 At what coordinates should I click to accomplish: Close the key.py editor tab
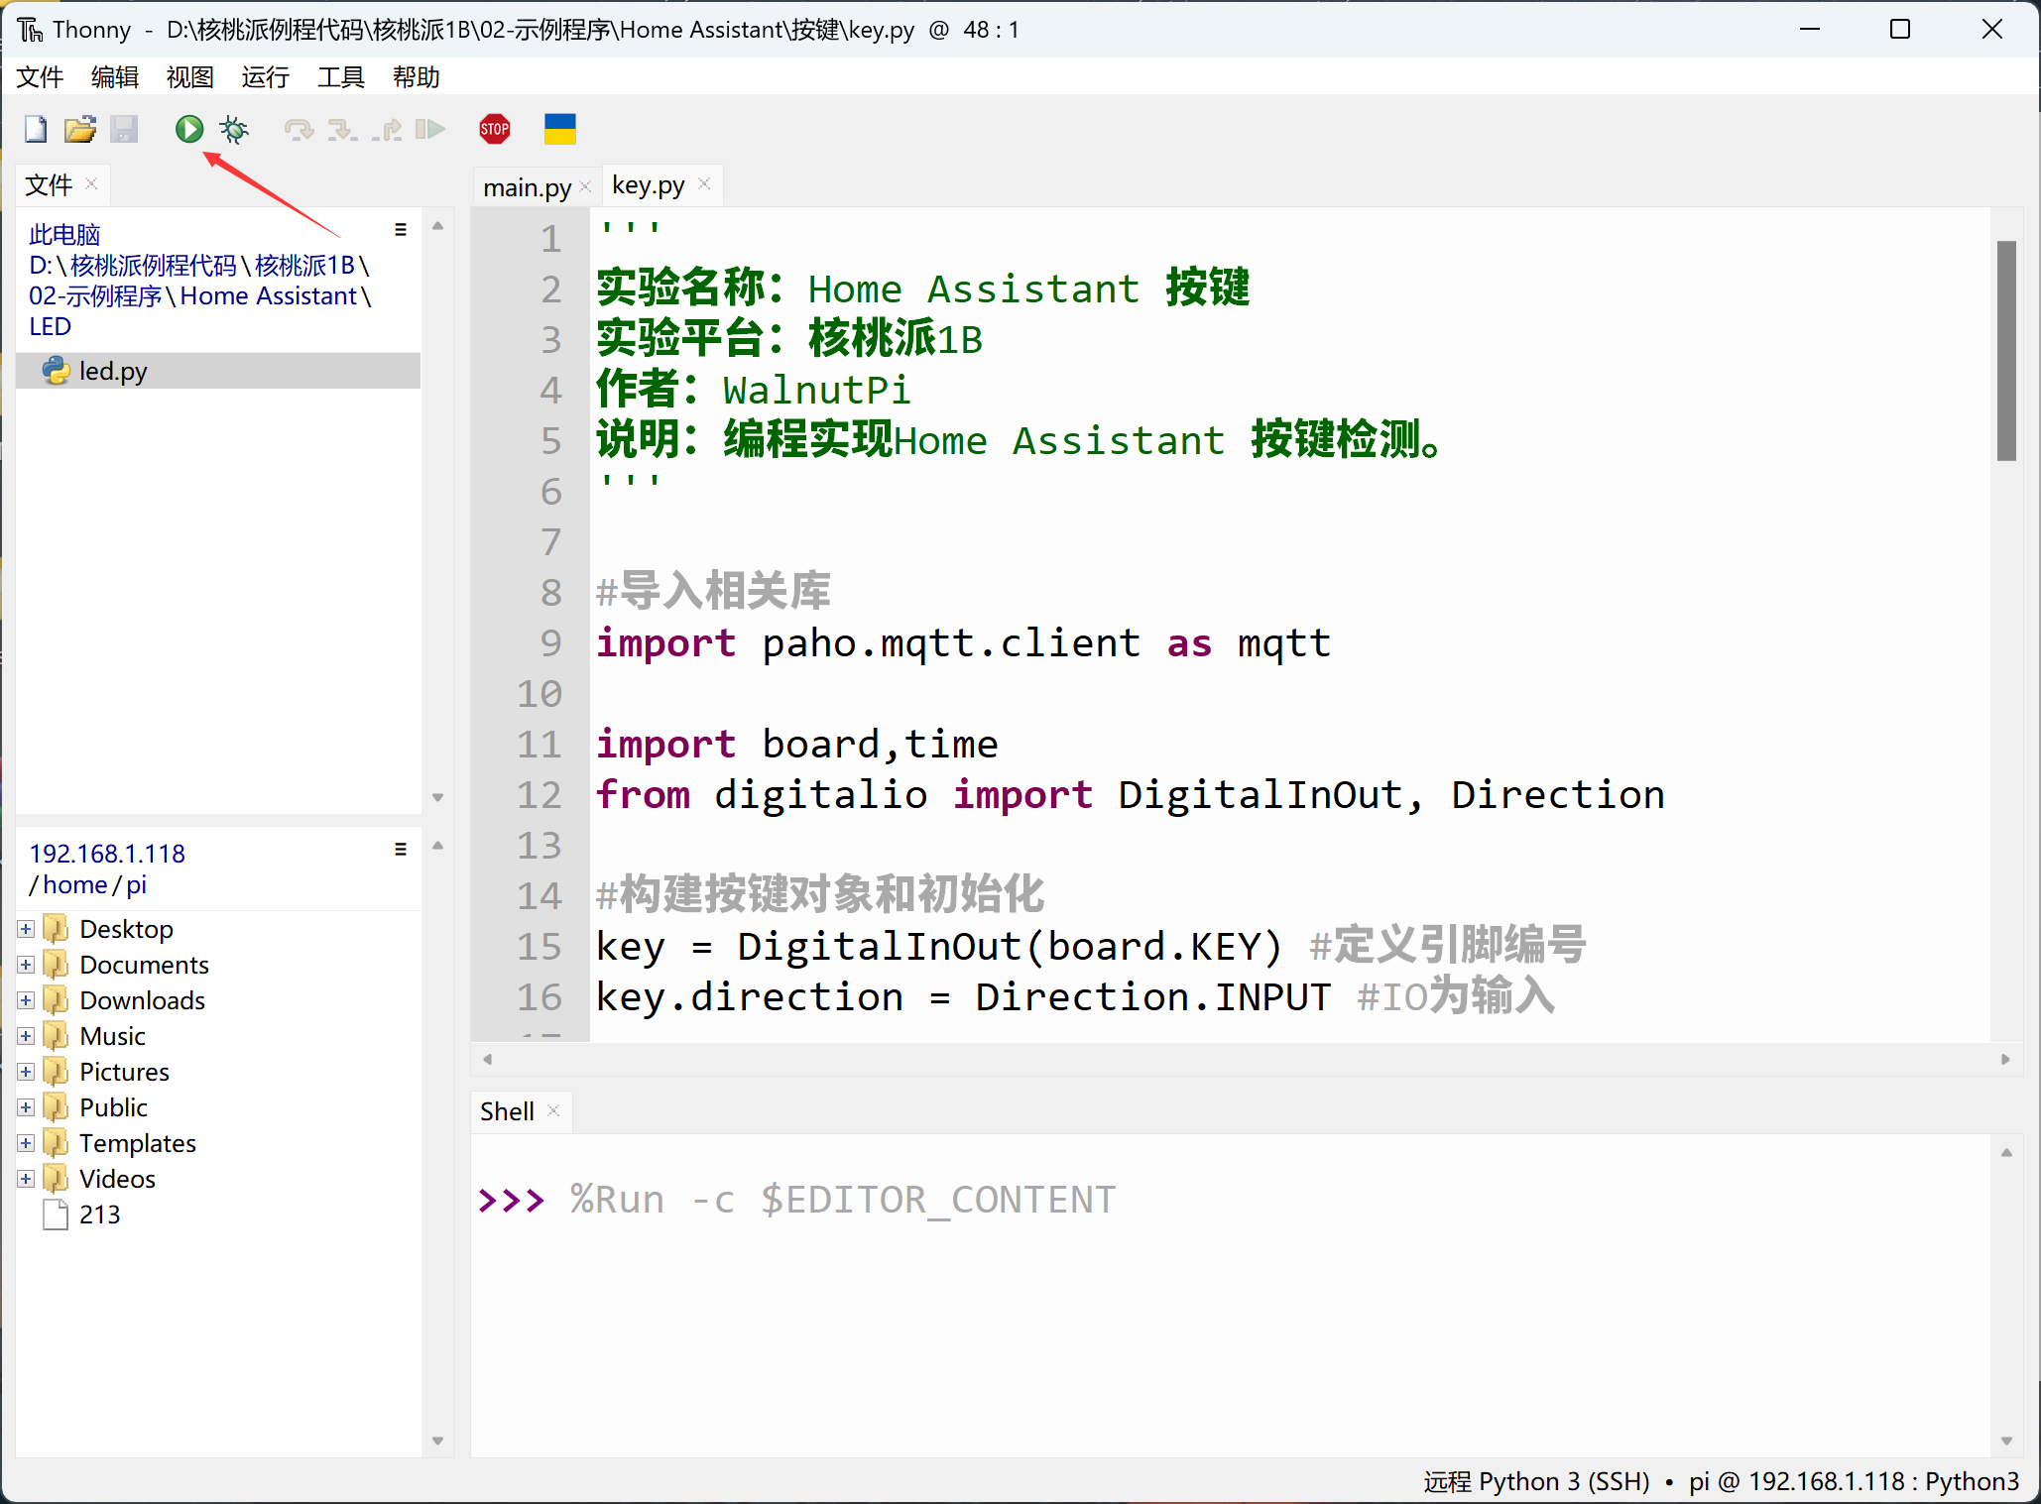[704, 184]
